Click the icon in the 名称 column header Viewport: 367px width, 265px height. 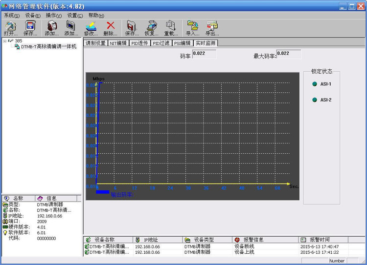[x=6, y=199]
